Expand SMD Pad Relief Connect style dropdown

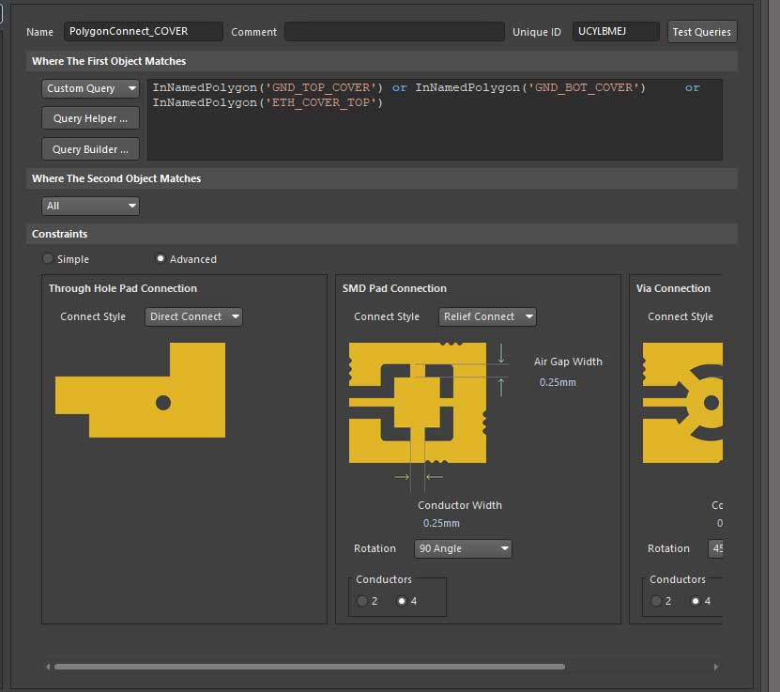pyautogui.click(x=487, y=316)
